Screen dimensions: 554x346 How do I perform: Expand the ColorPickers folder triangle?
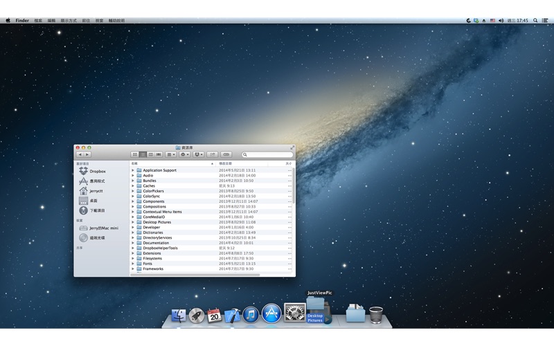point(133,191)
